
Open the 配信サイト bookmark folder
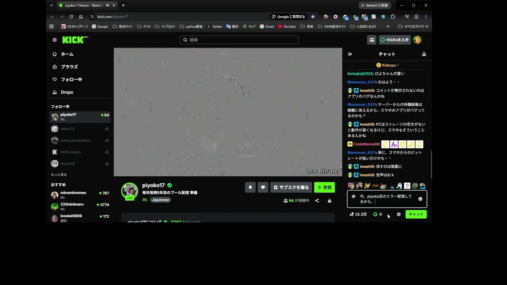click(x=123, y=27)
